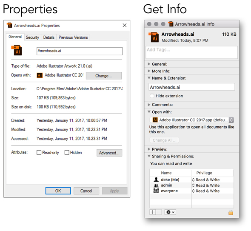Switch to the Details tab
Image resolution: width=251 pixels, height=231 pixels.
coord(49,37)
